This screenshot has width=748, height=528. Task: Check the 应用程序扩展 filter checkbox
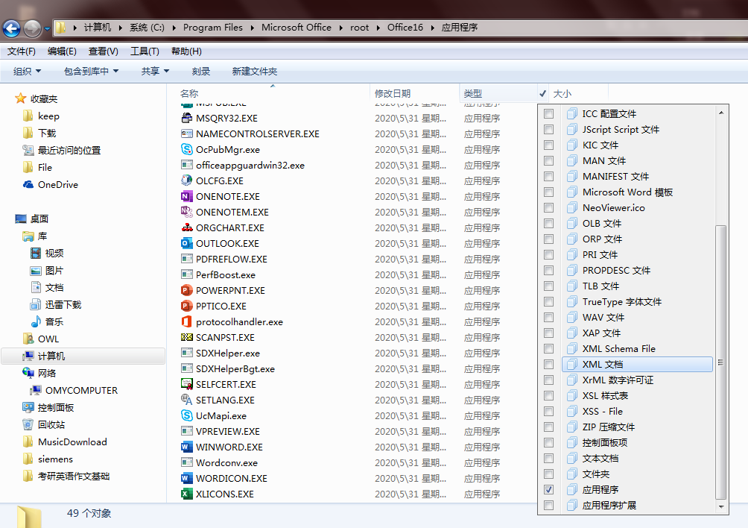[548, 505]
